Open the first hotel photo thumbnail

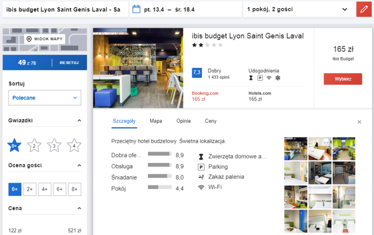(296, 147)
